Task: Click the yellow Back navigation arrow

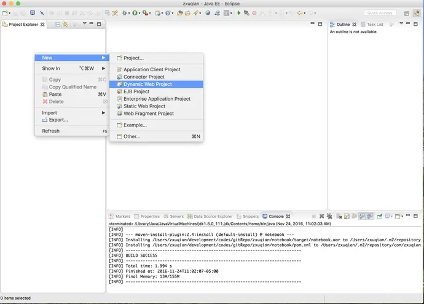Action: click(300, 13)
